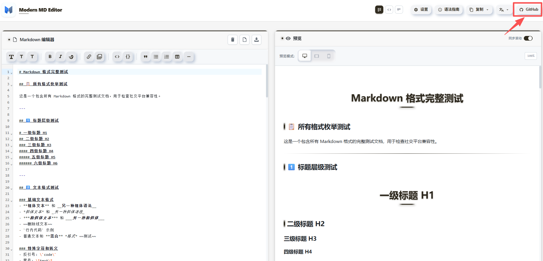Apply italic formatting
543x261 pixels.
point(61,57)
